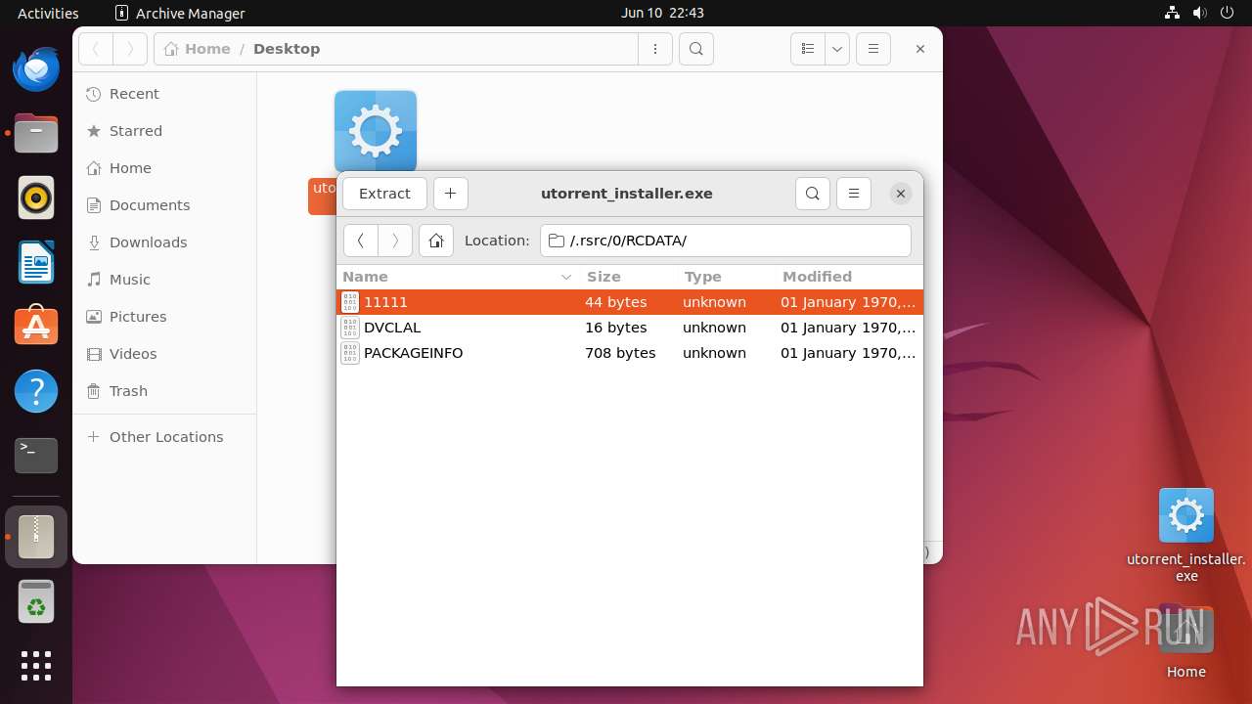Open search in Archive Manager header
The image size is (1252, 704).
pyautogui.click(x=813, y=194)
